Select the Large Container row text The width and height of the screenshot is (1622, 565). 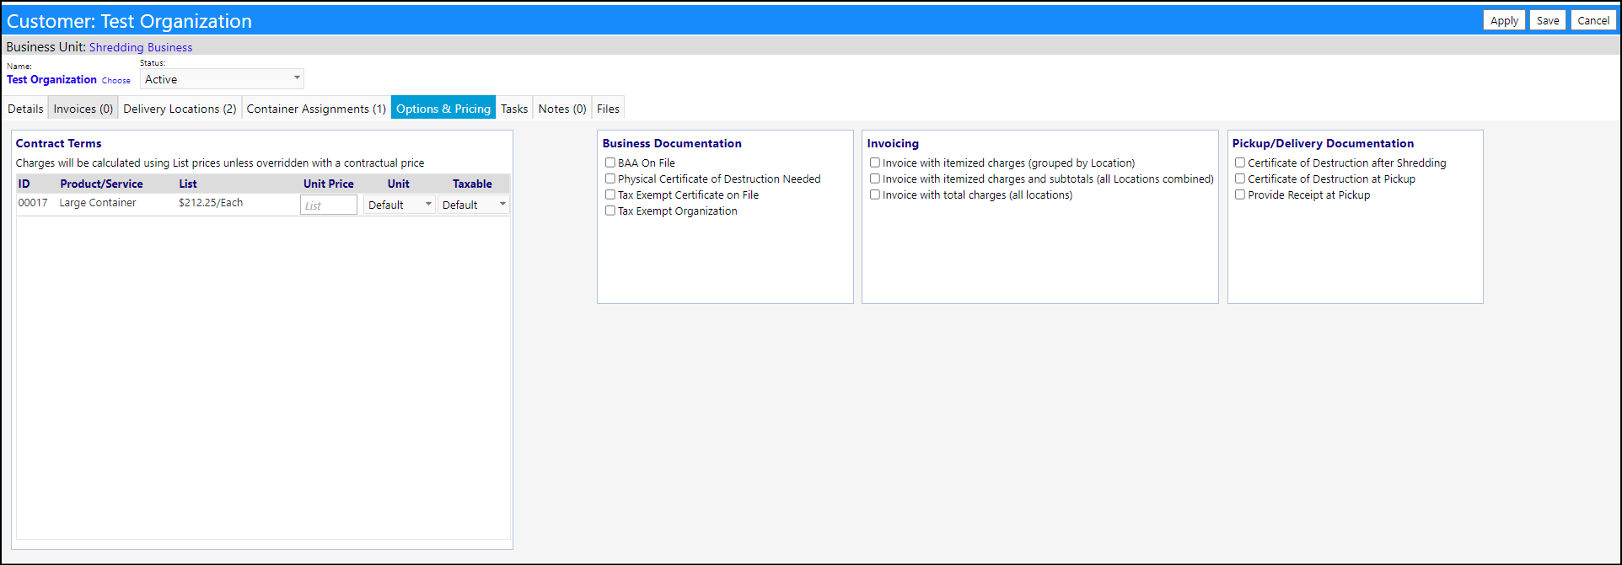pyautogui.click(x=98, y=203)
